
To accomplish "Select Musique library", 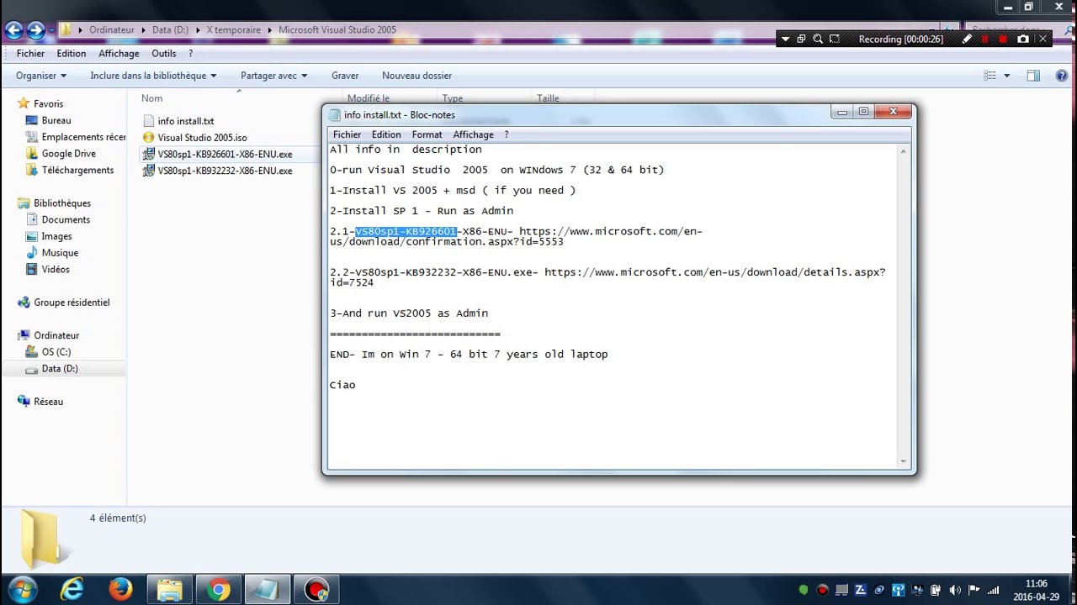I will point(60,253).
